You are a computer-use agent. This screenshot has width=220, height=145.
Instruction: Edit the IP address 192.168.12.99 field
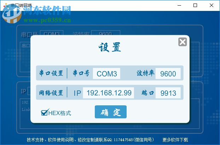click(108, 93)
